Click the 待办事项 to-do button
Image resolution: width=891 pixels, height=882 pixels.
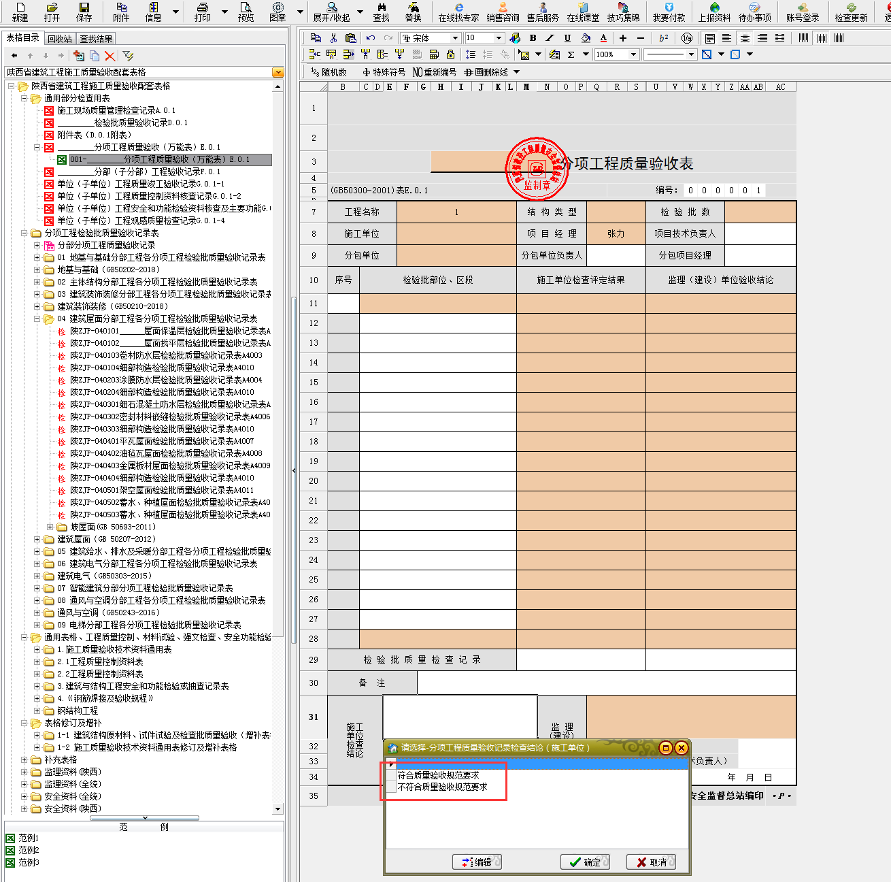click(754, 12)
